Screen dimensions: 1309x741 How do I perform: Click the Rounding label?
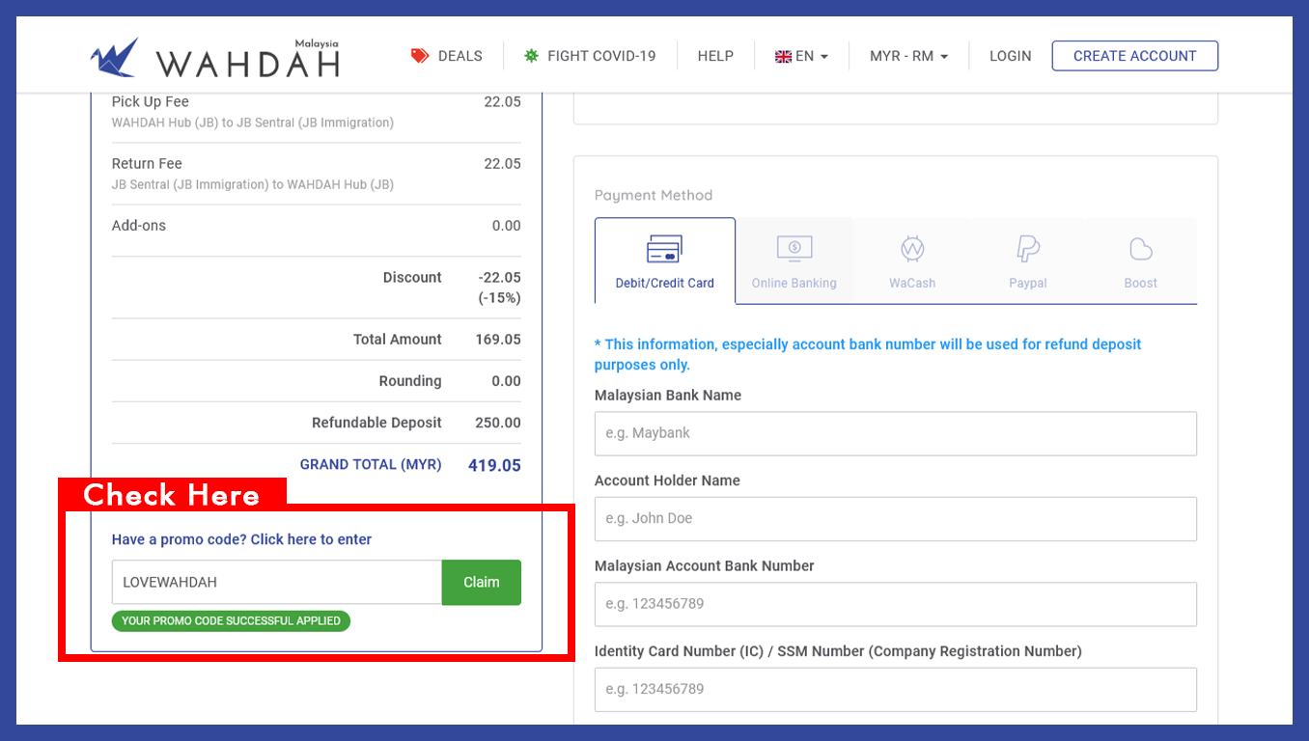tap(410, 381)
